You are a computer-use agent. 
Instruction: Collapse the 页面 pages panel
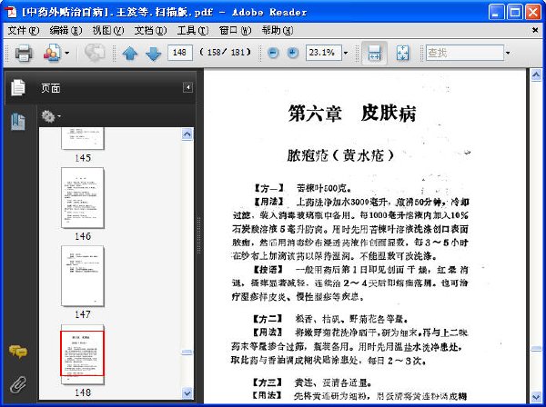(187, 87)
